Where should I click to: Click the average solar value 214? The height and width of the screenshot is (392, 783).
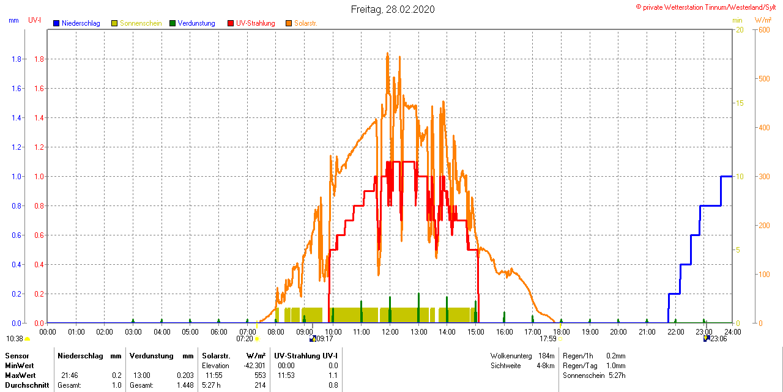tap(260, 385)
